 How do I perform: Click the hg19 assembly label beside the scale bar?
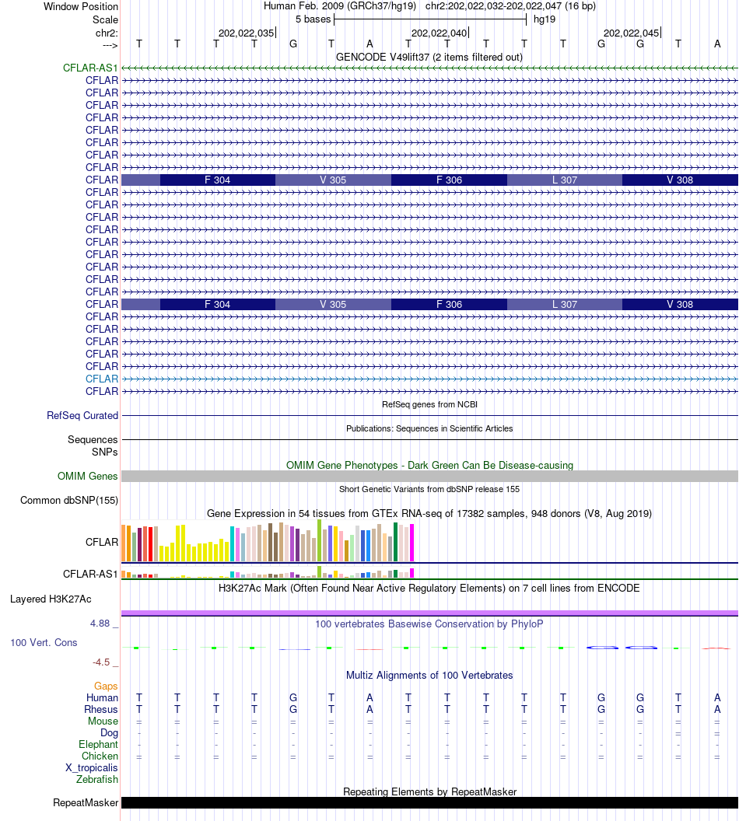545,19
